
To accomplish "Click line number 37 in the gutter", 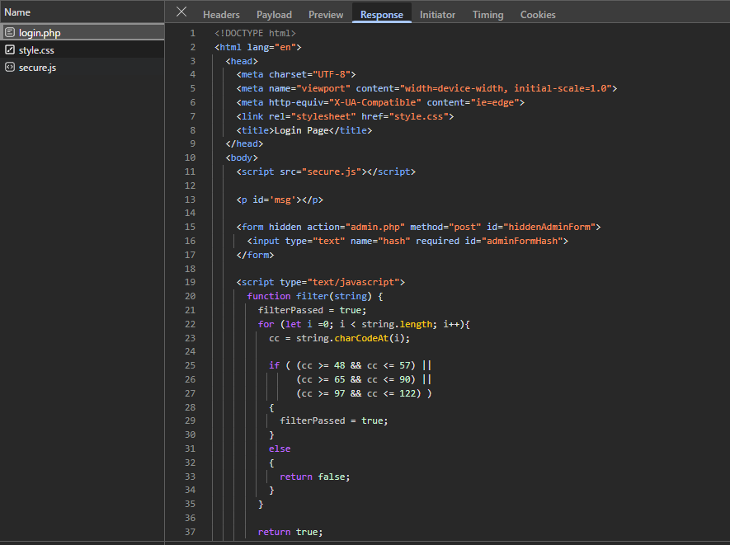I will coord(190,532).
